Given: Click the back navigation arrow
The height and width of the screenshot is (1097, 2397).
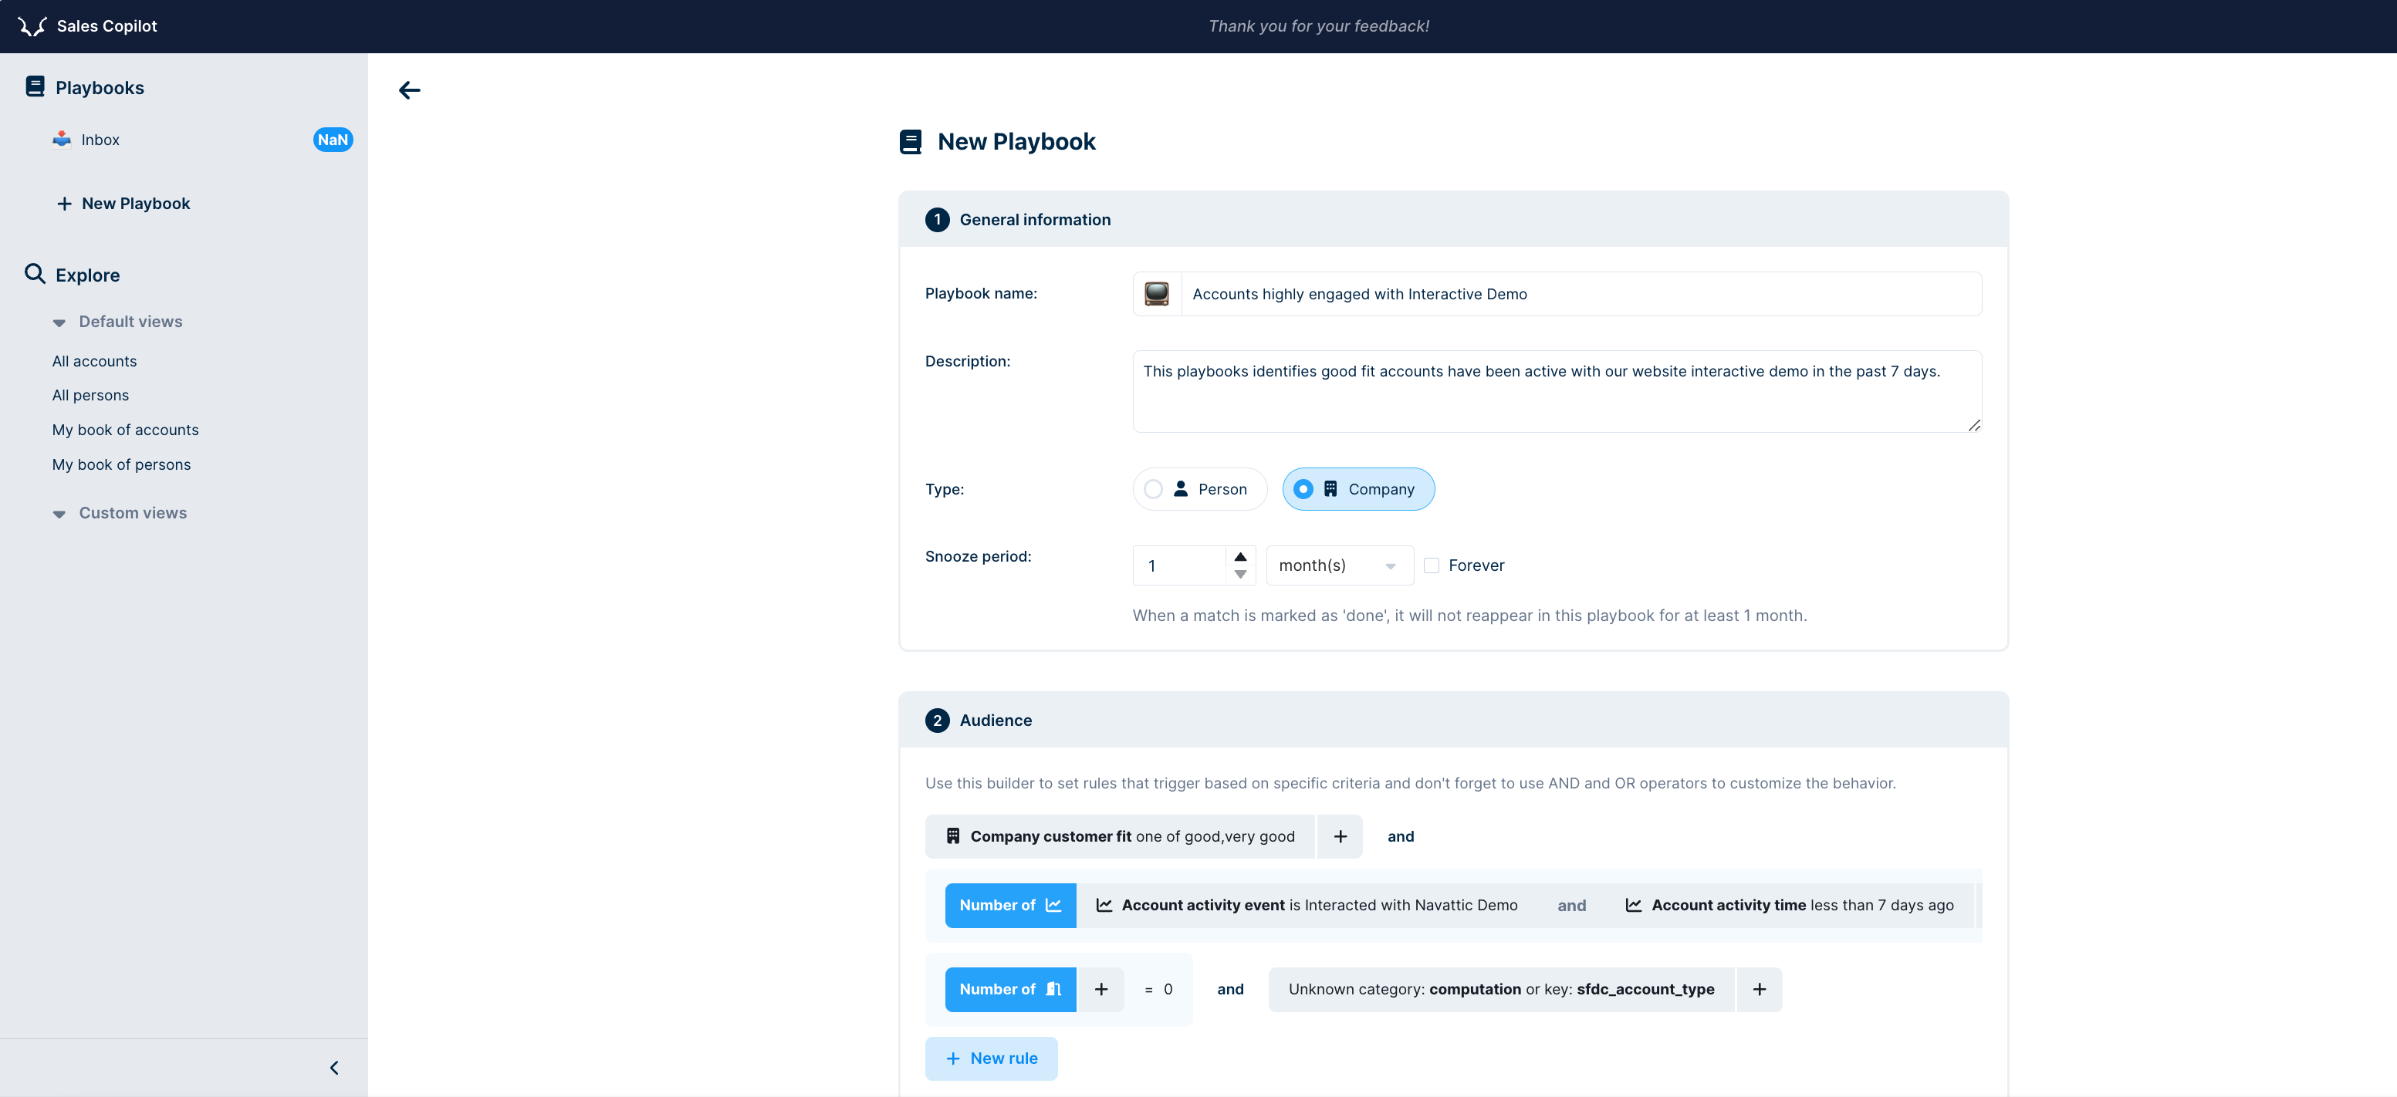Looking at the screenshot, I should click(x=408, y=89).
